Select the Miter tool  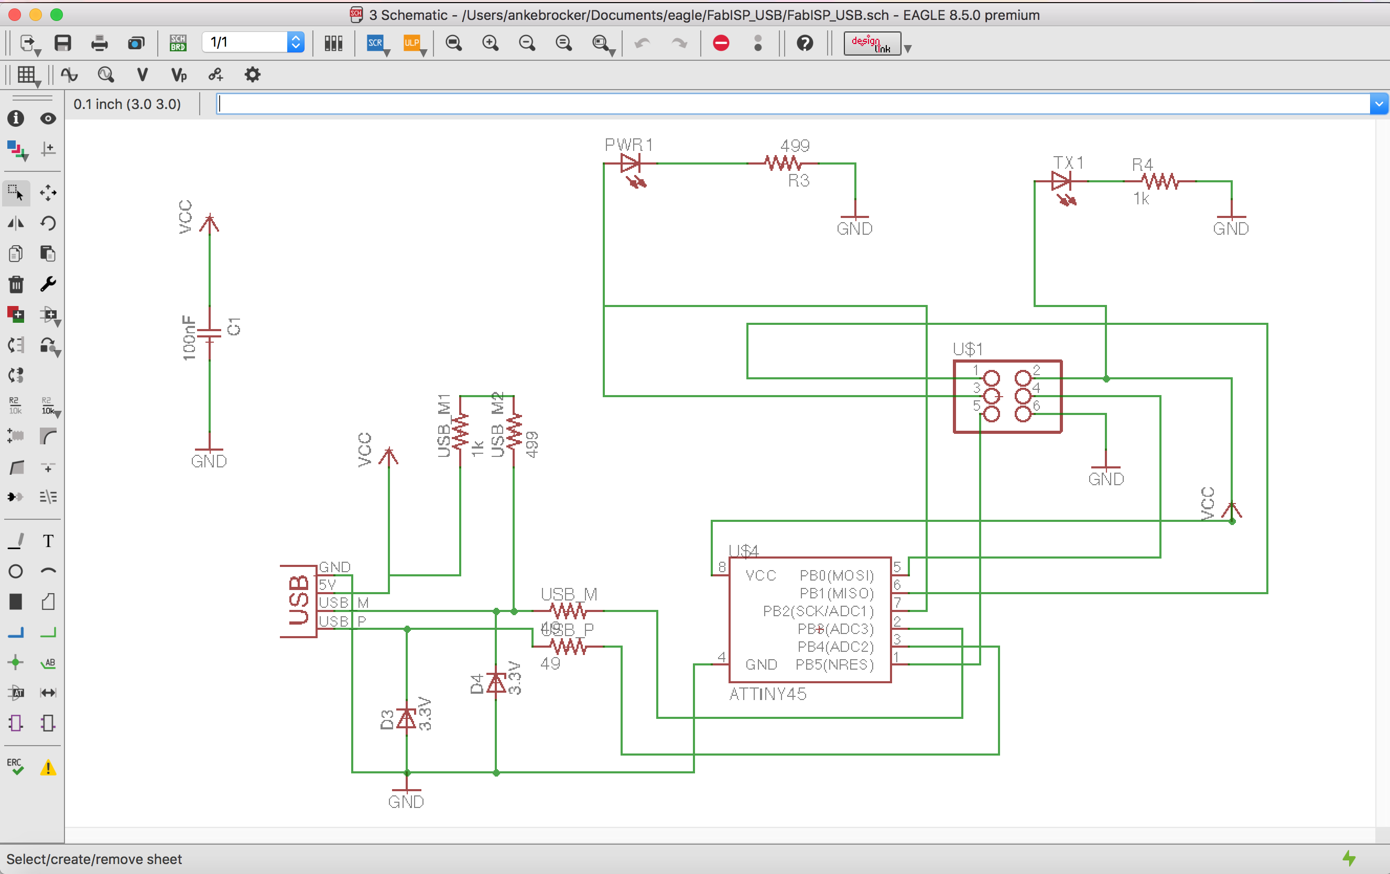tap(48, 436)
